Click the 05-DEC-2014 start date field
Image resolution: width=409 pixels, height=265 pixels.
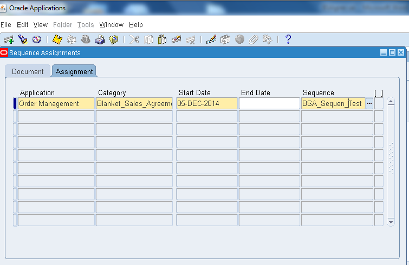(207, 104)
